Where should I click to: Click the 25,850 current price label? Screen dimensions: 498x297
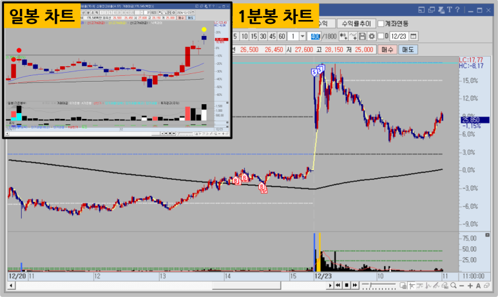(x=475, y=120)
